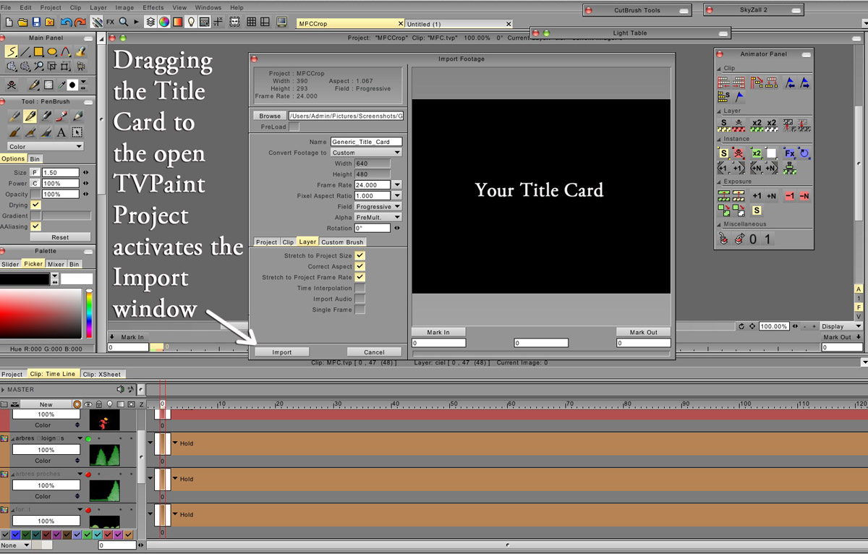This screenshot has height=554, width=868.
Task: Enable the Single Frame checkbox
Action: click(x=359, y=310)
